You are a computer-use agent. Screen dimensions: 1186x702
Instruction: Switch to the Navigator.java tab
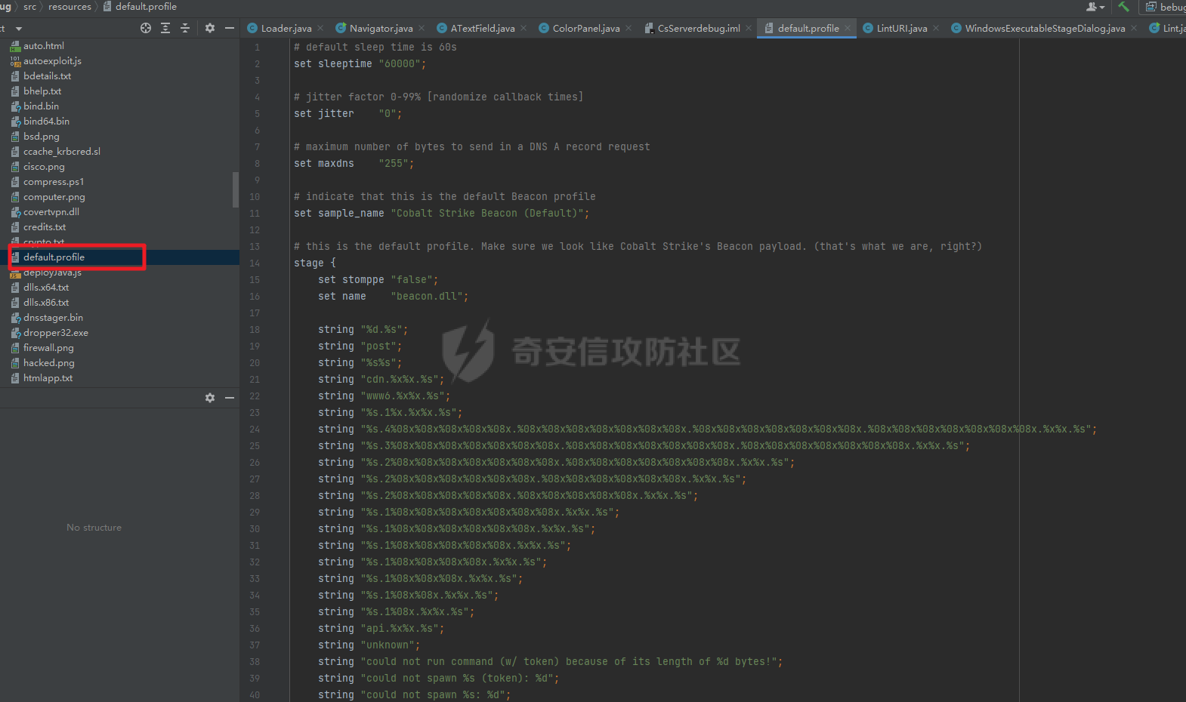(381, 29)
